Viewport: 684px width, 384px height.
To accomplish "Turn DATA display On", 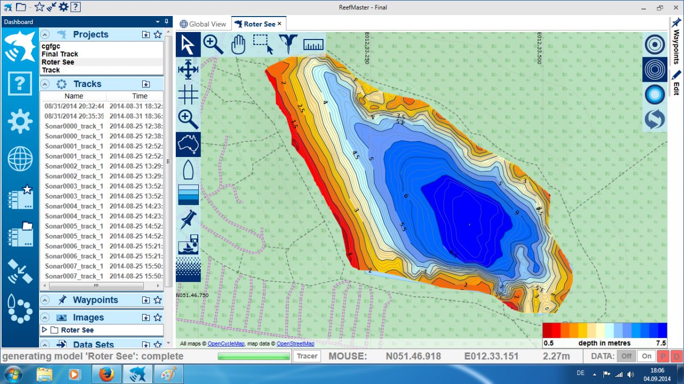I will pyautogui.click(x=647, y=356).
